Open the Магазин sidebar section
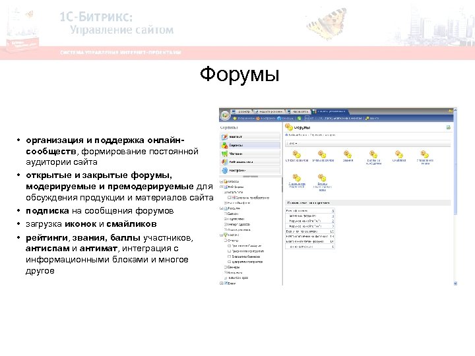Viewport: 475px width, 356px height. pyautogui.click(x=250, y=154)
